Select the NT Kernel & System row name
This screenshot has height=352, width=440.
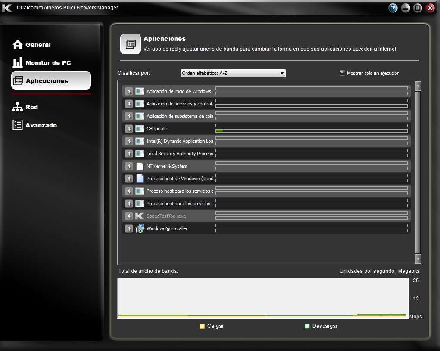(x=167, y=166)
